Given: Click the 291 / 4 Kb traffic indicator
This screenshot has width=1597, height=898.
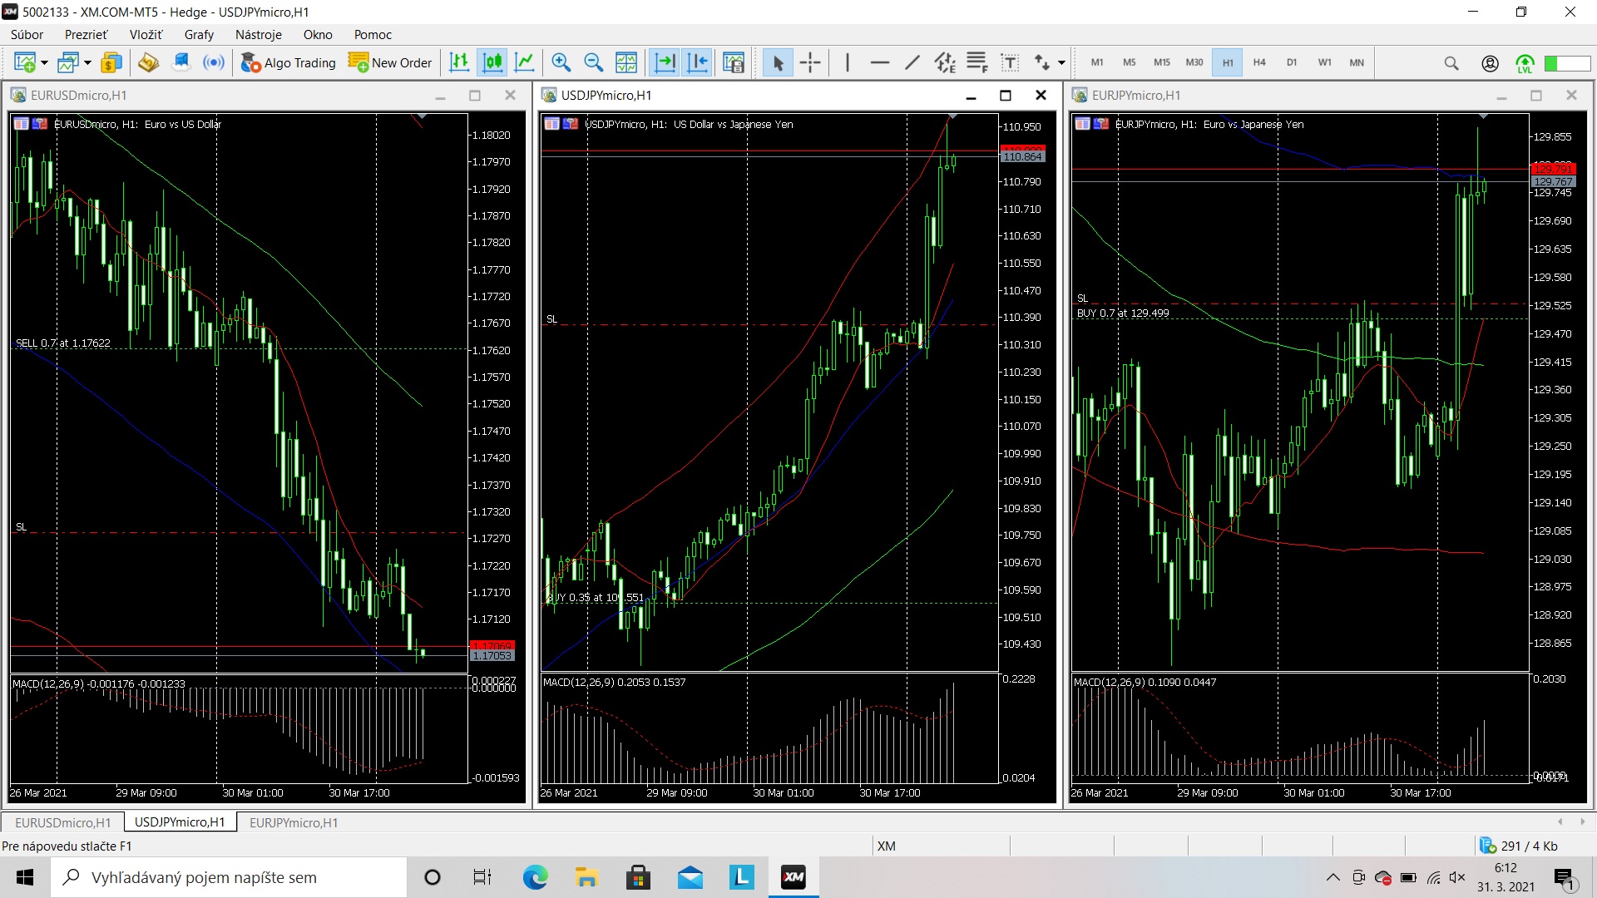Looking at the screenshot, I should point(1519,846).
